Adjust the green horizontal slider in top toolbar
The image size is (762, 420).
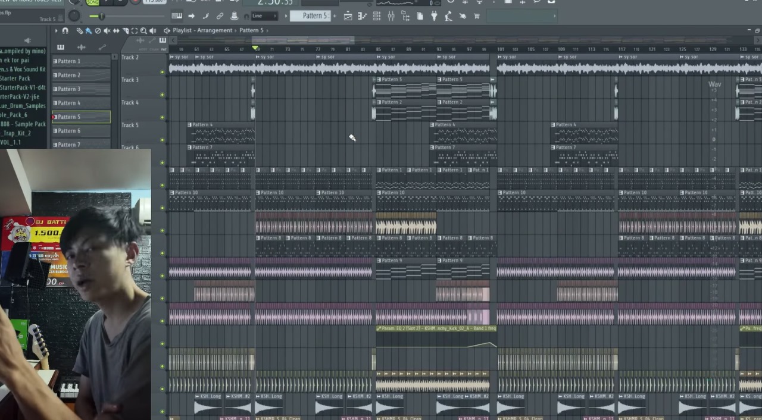(102, 16)
